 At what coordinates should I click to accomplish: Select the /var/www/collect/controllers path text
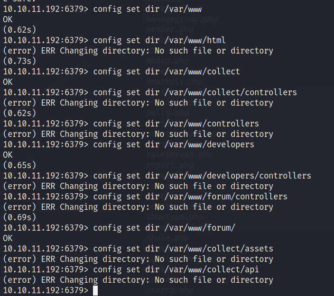click(231, 92)
